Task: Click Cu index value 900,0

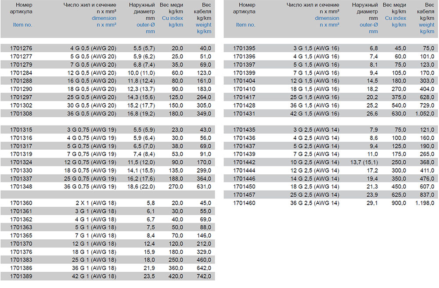Action: [x=399, y=203]
